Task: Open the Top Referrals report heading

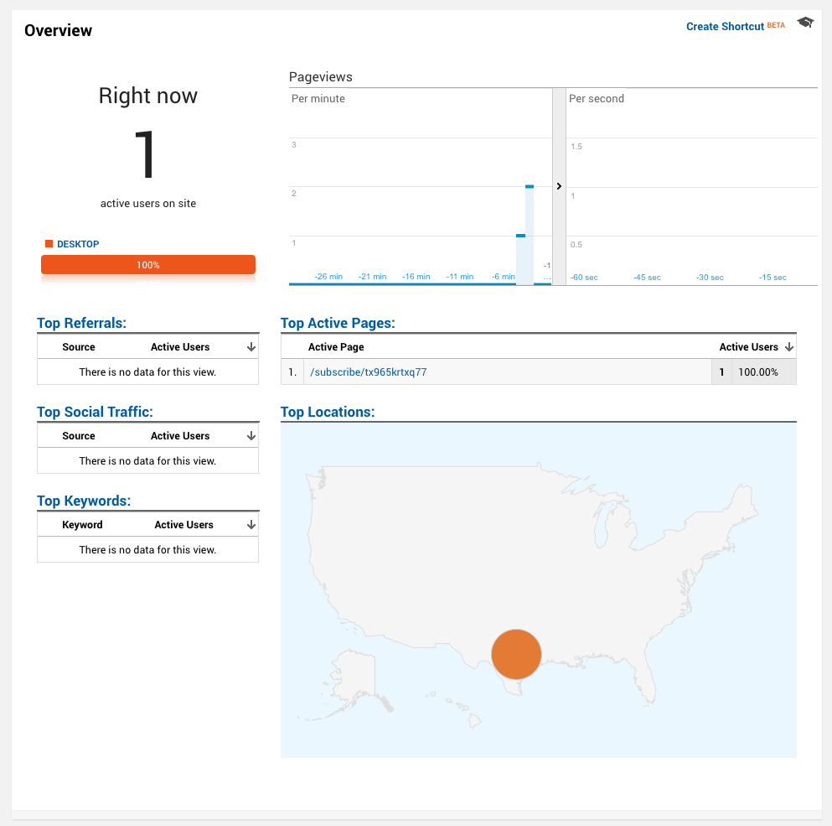Action: (81, 323)
